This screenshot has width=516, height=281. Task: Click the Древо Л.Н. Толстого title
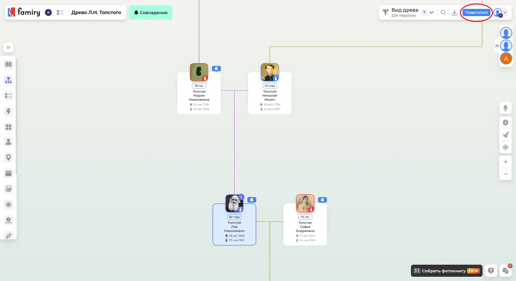pyautogui.click(x=96, y=13)
